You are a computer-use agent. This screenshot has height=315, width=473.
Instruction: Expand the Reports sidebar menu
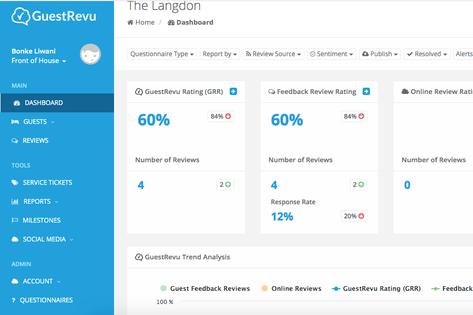[x=37, y=202]
